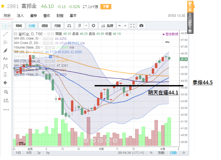The width and height of the screenshot is (221, 160).
Task: Show the hidden SAR indicator
Action: click(50, 57)
